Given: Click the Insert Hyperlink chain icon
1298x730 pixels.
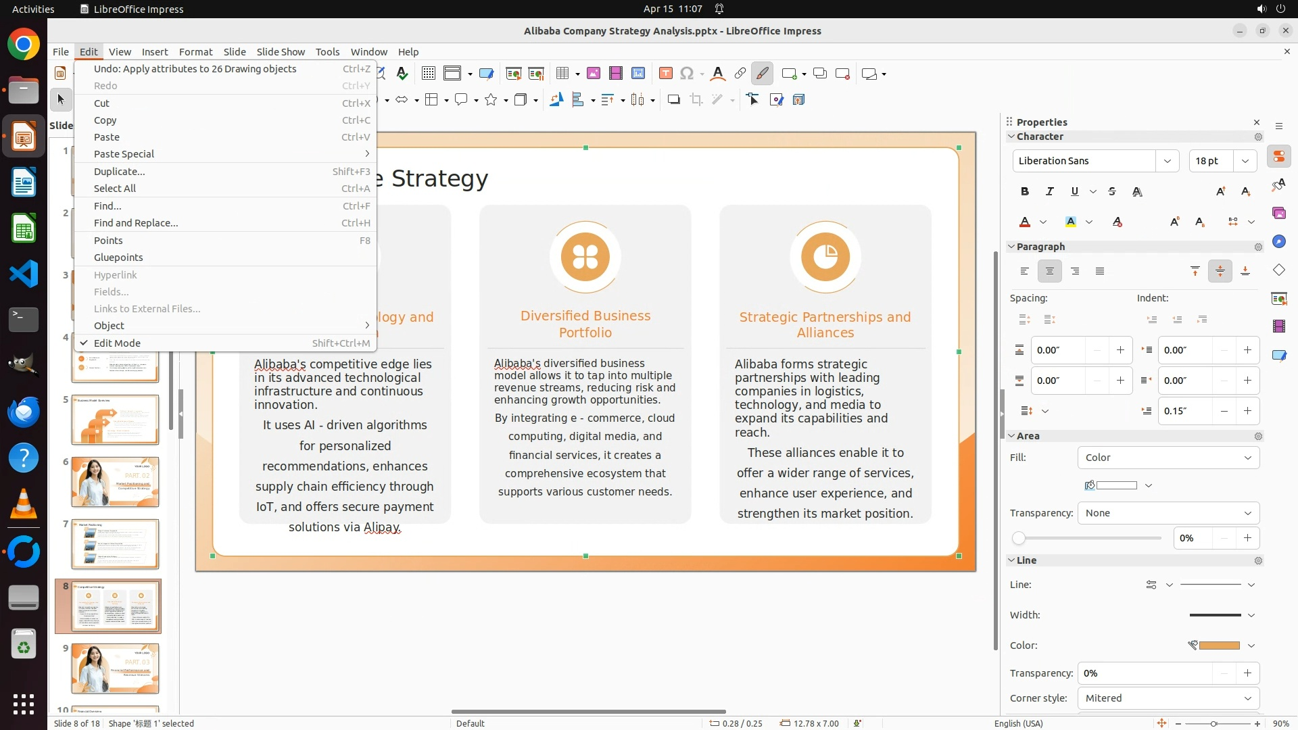Looking at the screenshot, I should tap(740, 74).
